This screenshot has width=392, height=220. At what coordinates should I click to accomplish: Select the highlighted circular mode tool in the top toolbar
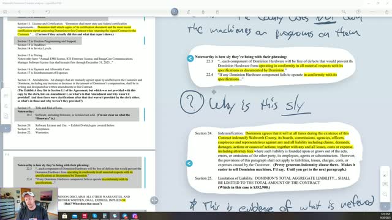click(175, 12)
